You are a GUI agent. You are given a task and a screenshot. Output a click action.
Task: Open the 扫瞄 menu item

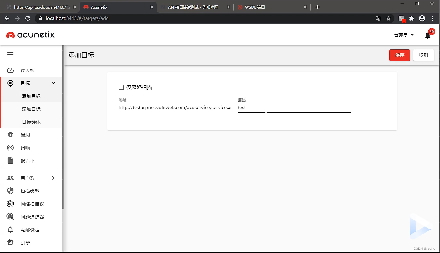31,148
